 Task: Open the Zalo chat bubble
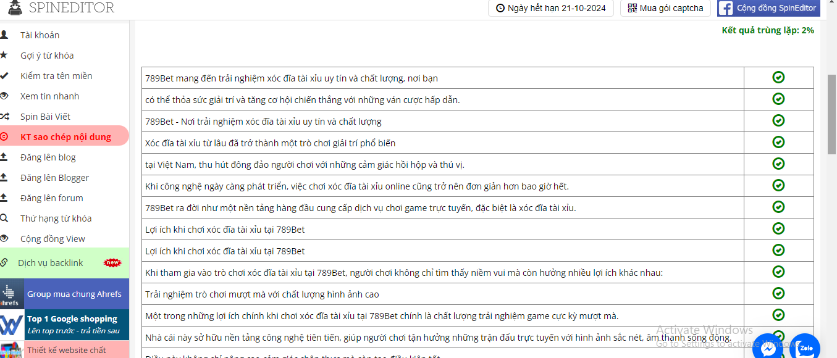point(805,348)
